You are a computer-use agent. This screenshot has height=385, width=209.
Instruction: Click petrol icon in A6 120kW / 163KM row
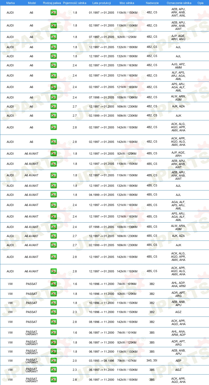53,65
